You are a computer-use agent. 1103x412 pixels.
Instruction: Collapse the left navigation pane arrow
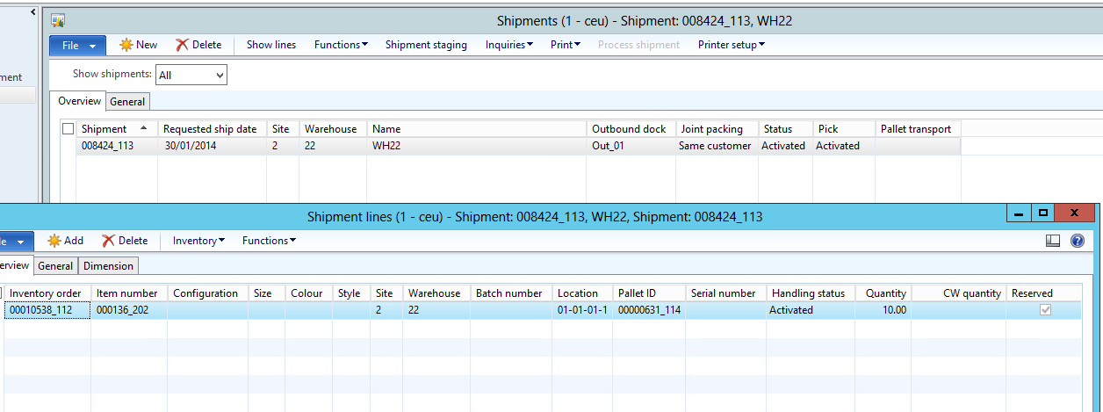(x=32, y=12)
